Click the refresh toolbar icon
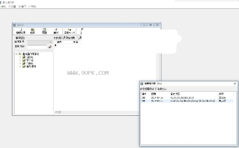This screenshot has width=239, height=148. [45, 30]
